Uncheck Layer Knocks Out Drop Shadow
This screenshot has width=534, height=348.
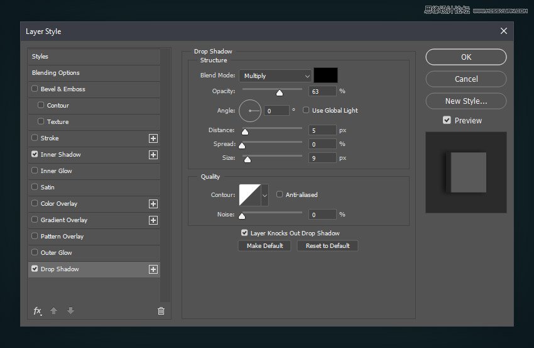[x=244, y=233]
